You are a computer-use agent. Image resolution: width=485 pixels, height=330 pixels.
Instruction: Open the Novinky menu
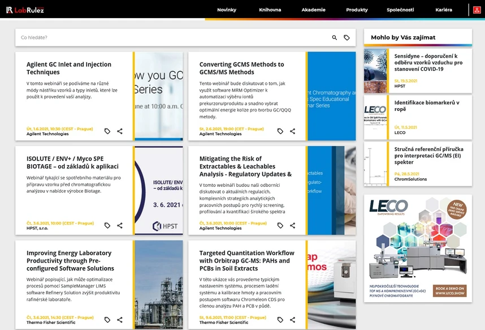click(x=227, y=10)
